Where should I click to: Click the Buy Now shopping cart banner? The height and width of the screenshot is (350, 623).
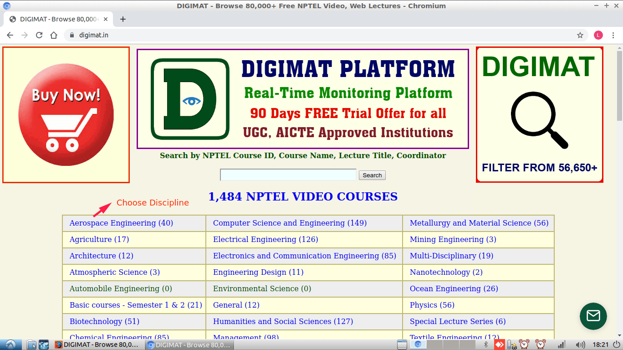pyautogui.click(x=66, y=115)
